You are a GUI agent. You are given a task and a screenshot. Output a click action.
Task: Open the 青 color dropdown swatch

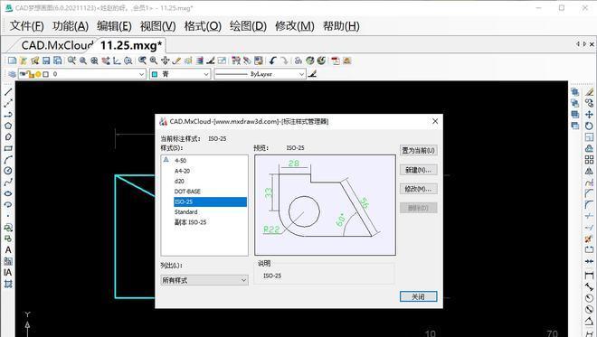[180, 74]
